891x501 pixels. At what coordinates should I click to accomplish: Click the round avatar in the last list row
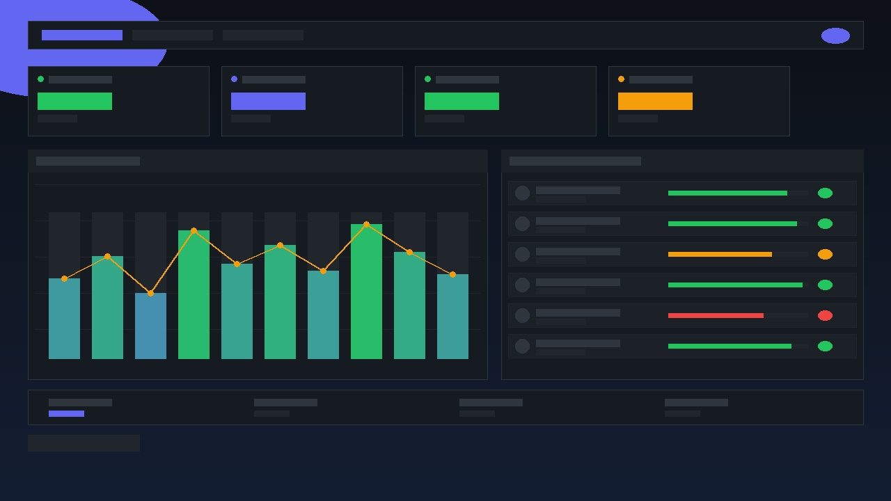pyautogui.click(x=522, y=346)
